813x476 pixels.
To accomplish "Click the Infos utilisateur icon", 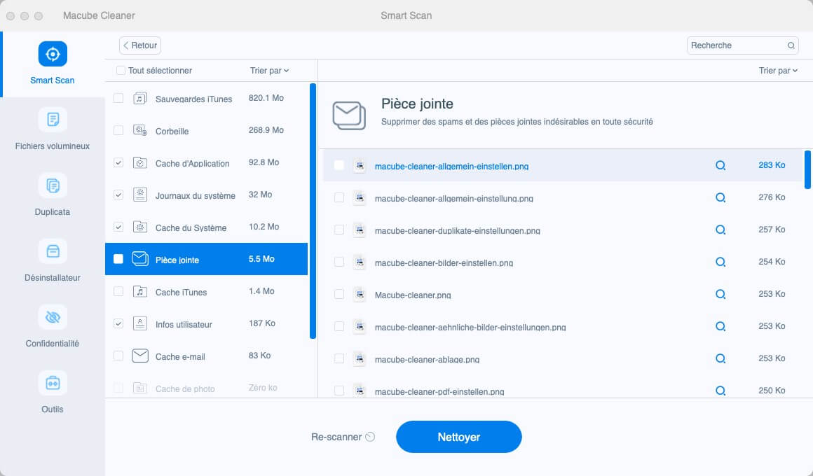I will pyautogui.click(x=140, y=323).
